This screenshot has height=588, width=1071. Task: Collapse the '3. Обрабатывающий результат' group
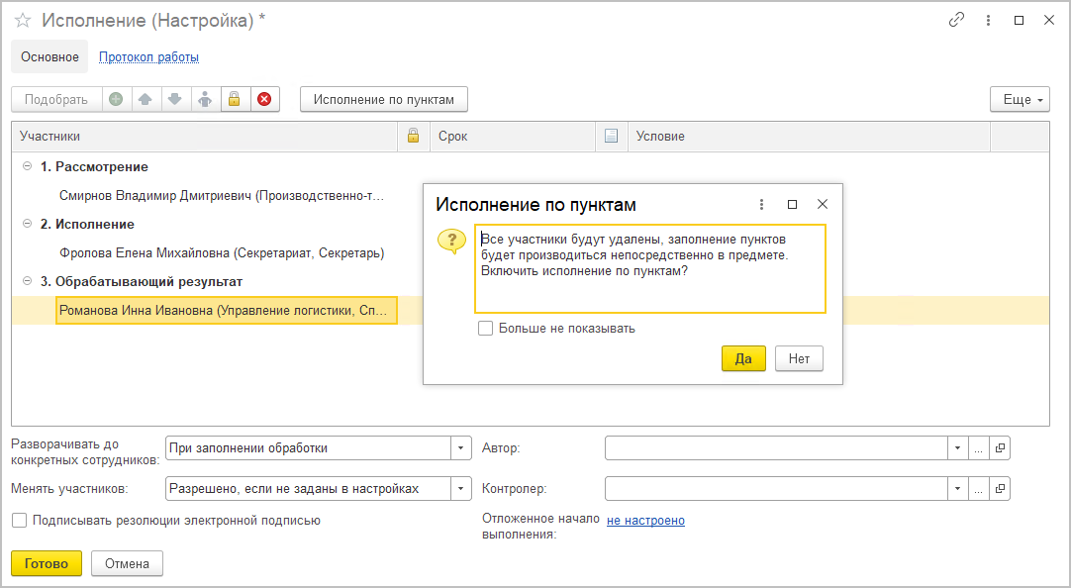click(27, 281)
